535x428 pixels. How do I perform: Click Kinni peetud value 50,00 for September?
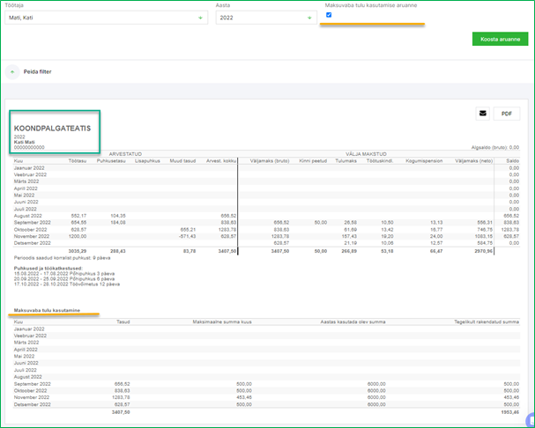[321, 223]
